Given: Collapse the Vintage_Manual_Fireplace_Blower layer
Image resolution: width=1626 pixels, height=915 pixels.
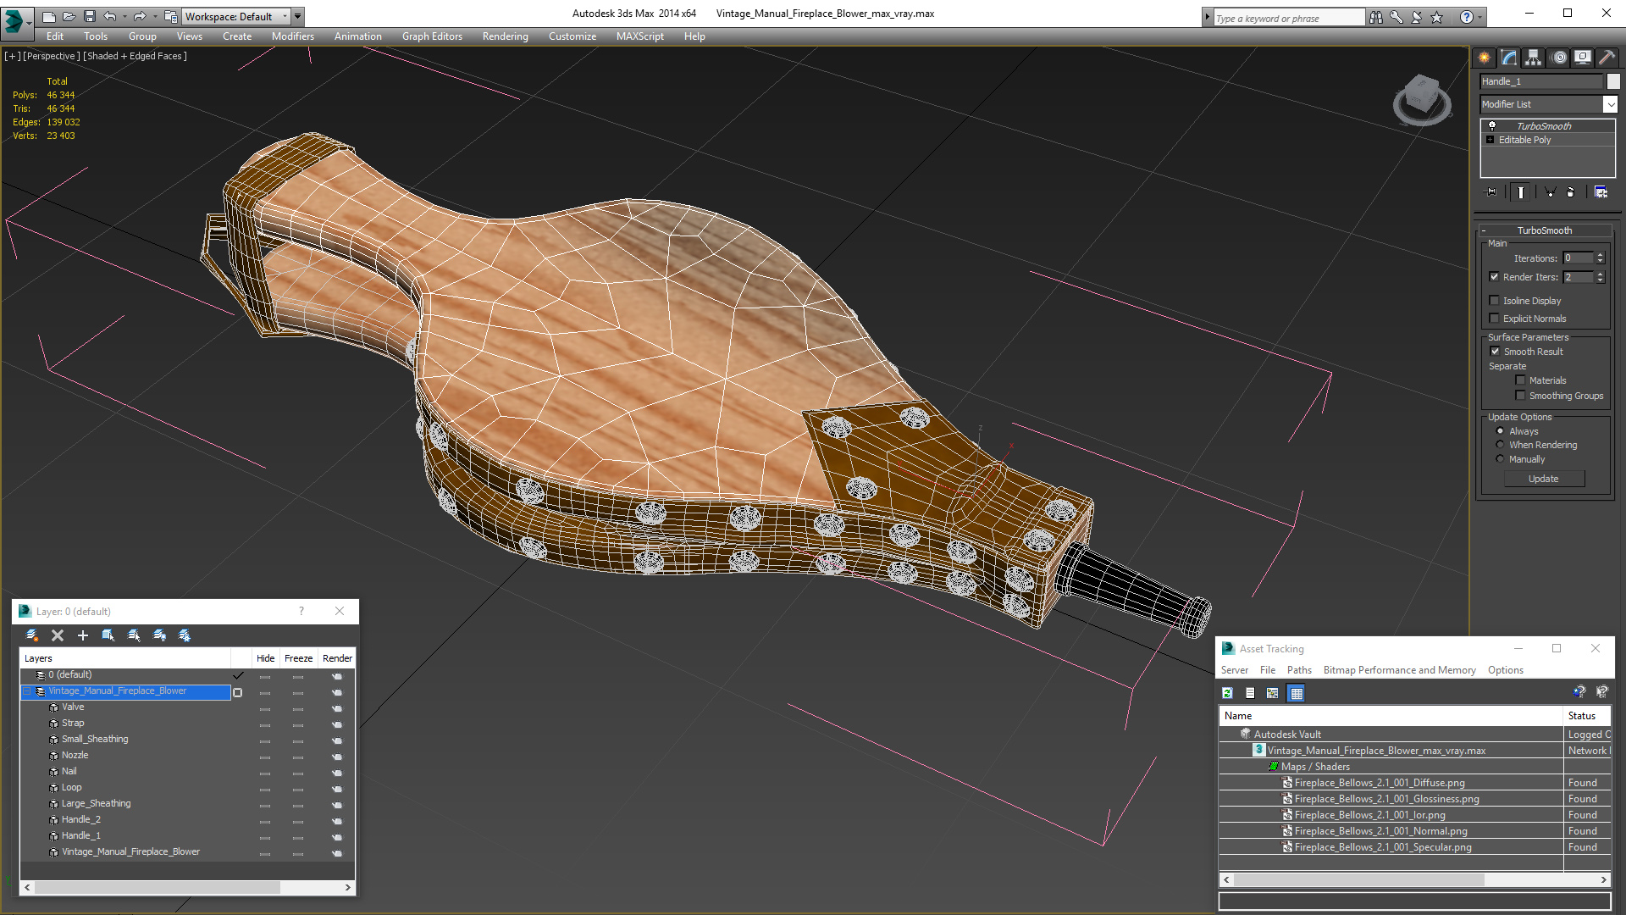Looking at the screenshot, I should (x=27, y=691).
